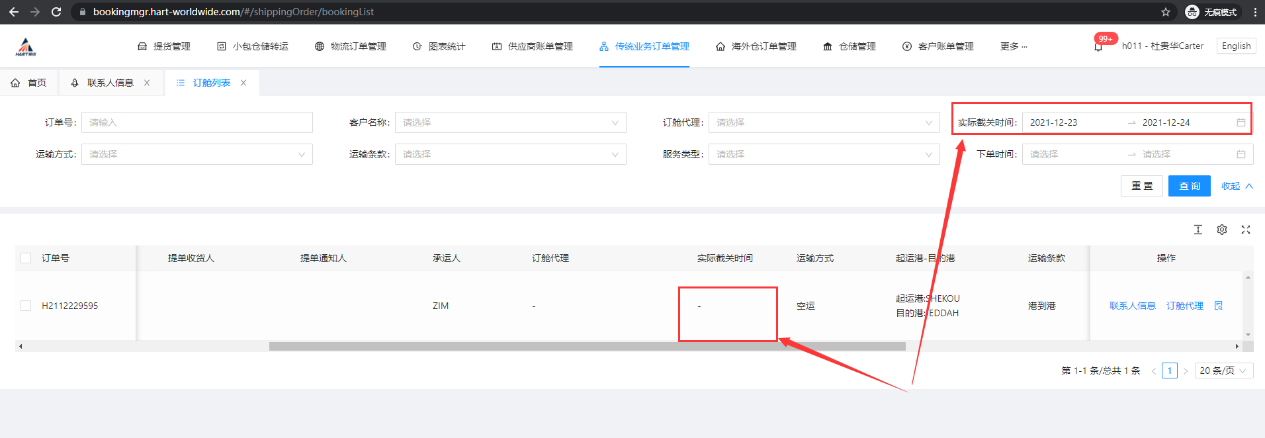Click the 重置 button
Image resolution: width=1265 pixels, height=438 pixels.
pos(1141,186)
